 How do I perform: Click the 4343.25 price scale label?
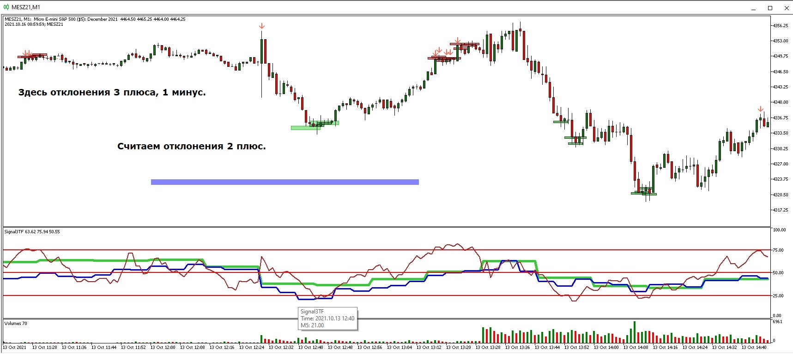coord(781,87)
